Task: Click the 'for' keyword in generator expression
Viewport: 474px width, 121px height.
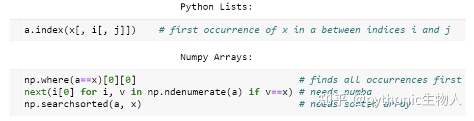Action: coord(88,92)
